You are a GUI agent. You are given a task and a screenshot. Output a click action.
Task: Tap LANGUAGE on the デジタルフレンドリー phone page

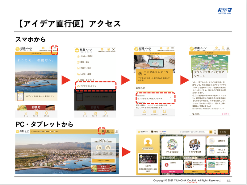(161, 49)
